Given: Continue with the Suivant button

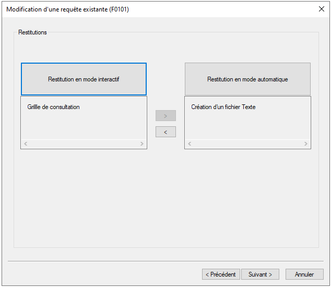Looking at the screenshot, I should [260, 274].
